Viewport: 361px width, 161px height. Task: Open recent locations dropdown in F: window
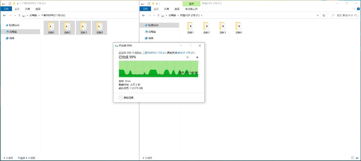click(x=154, y=15)
